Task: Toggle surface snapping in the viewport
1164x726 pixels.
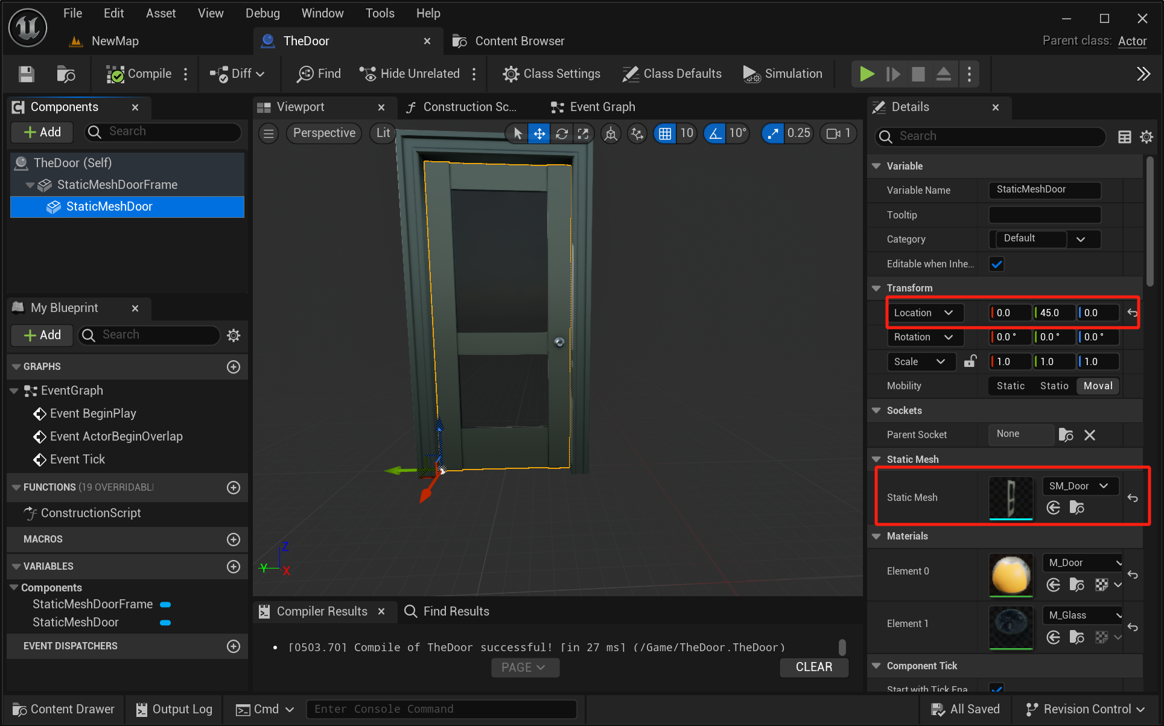Action: pos(637,133)
